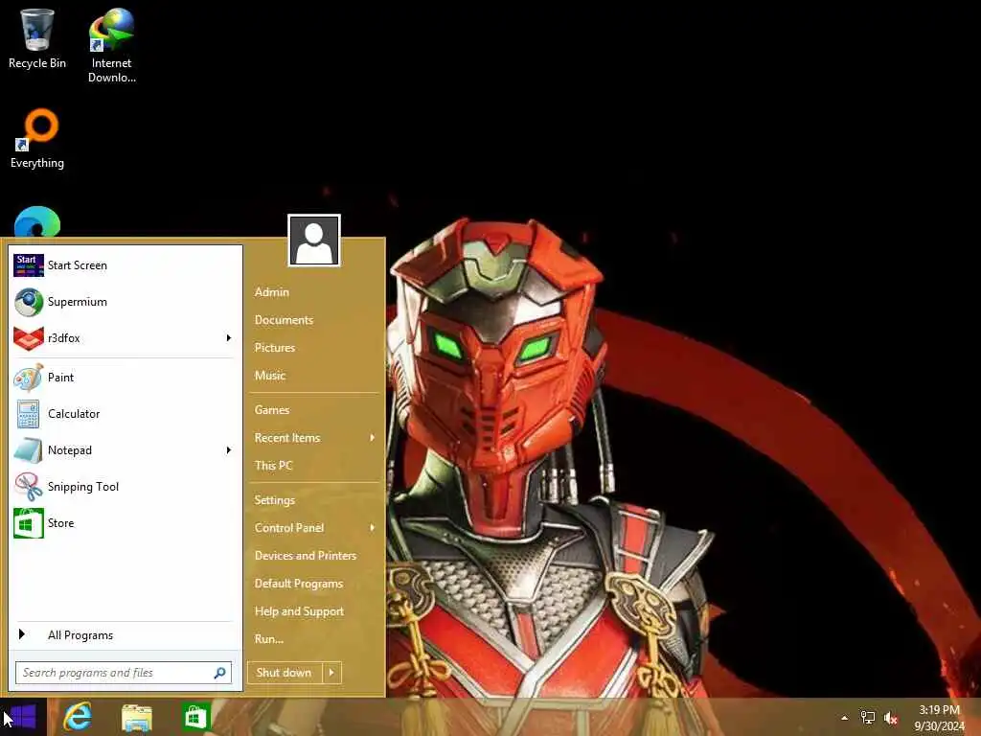Image resolution: width=981 pixels, height=736 pixels.
Task: Open the Edge desktop icon behind the start menu
Action: (37, 221)
